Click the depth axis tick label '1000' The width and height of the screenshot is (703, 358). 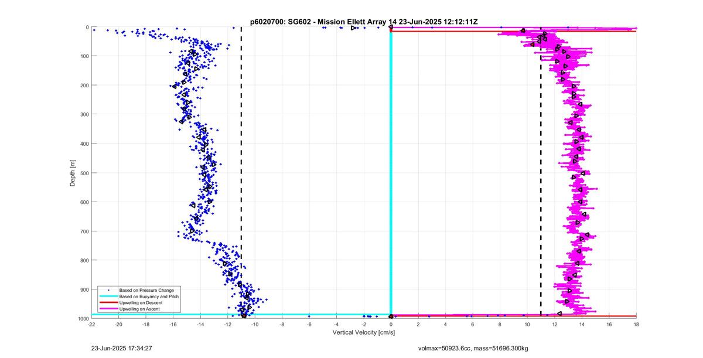click(83, 319)
